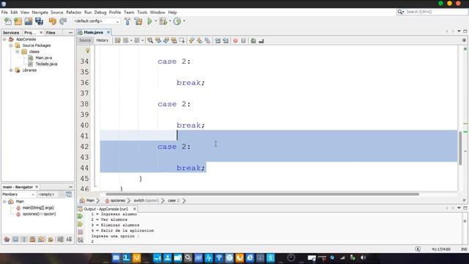
Task: Click the Build Project hammer icon
Action: point(128,21)
